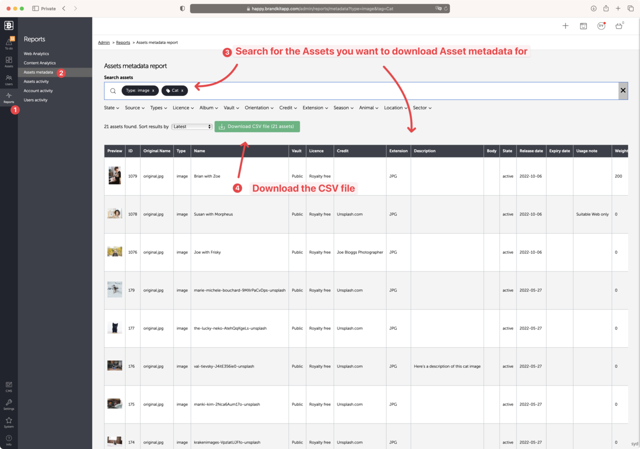This screenshot has height=449, width=640.
Task: Click the Admin breadcrumb link
Action: tap(103, 42)
